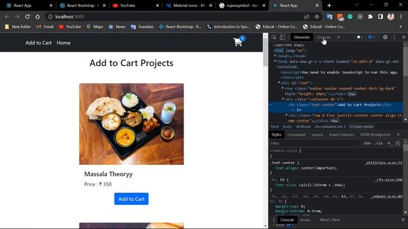Screen dimensions: 408x229
Task: Open Chrome three-dot menu
Action: (401, 17)
